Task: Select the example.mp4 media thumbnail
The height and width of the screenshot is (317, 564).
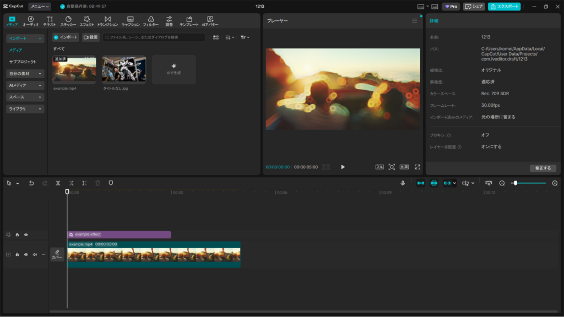Action: [x=74, y=70]
